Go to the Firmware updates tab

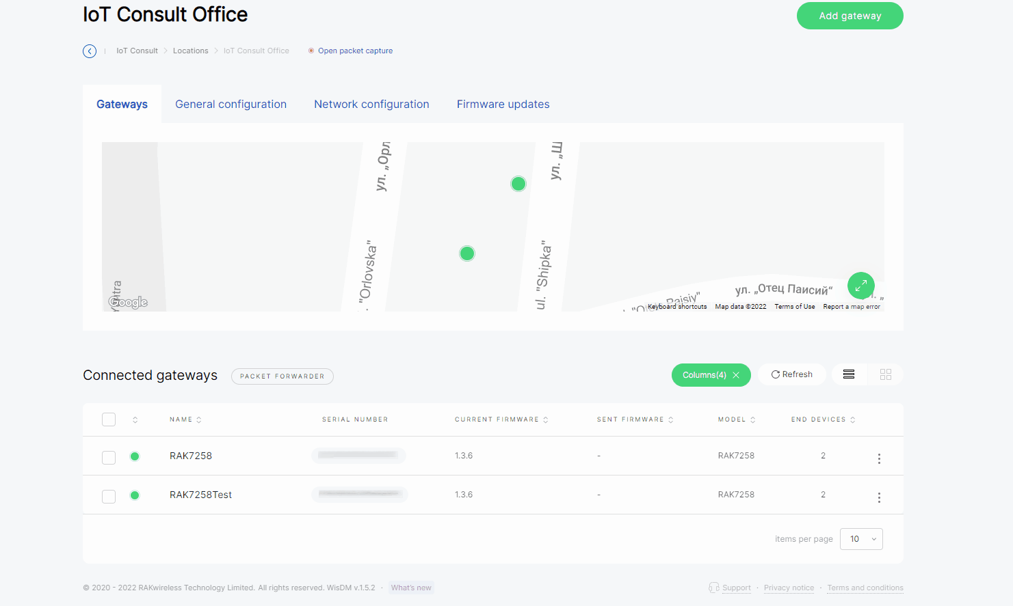[503, 105]
